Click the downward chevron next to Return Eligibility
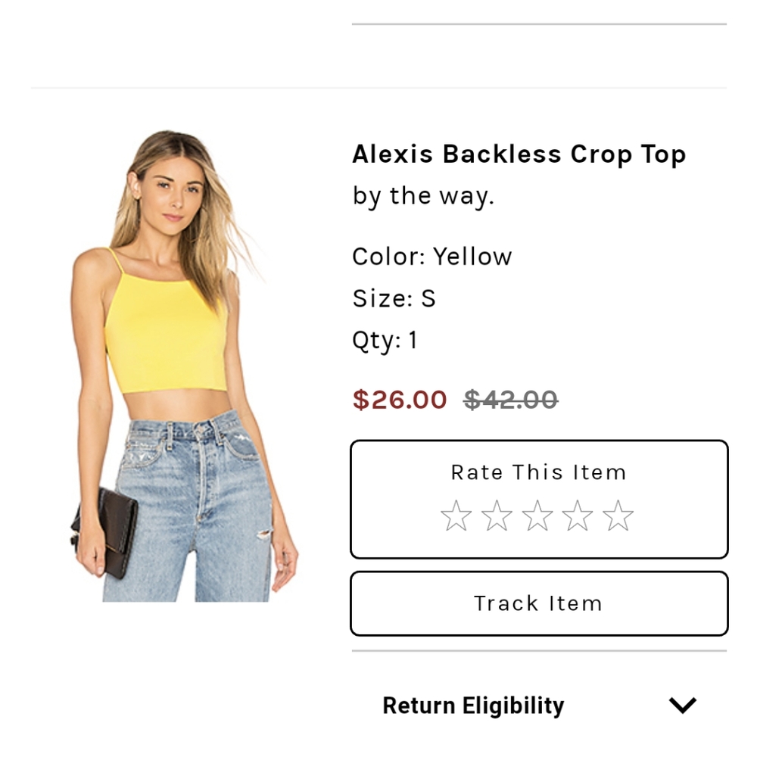The width and height of the screenshot is (757, 757). click(681, 705)
